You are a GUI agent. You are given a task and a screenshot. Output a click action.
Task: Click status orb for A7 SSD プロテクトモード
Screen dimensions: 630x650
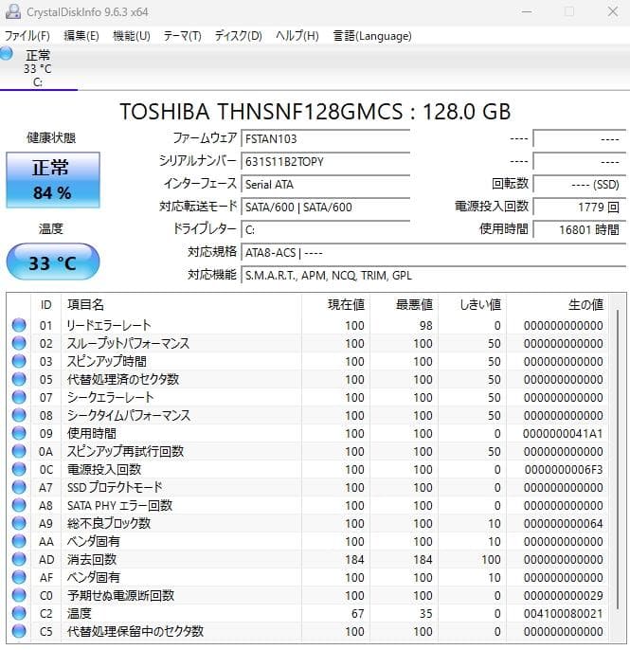[19, 487]
